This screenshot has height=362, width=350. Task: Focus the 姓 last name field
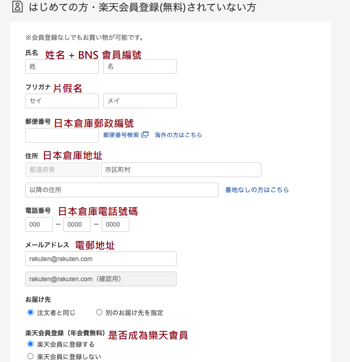point(62,67)
